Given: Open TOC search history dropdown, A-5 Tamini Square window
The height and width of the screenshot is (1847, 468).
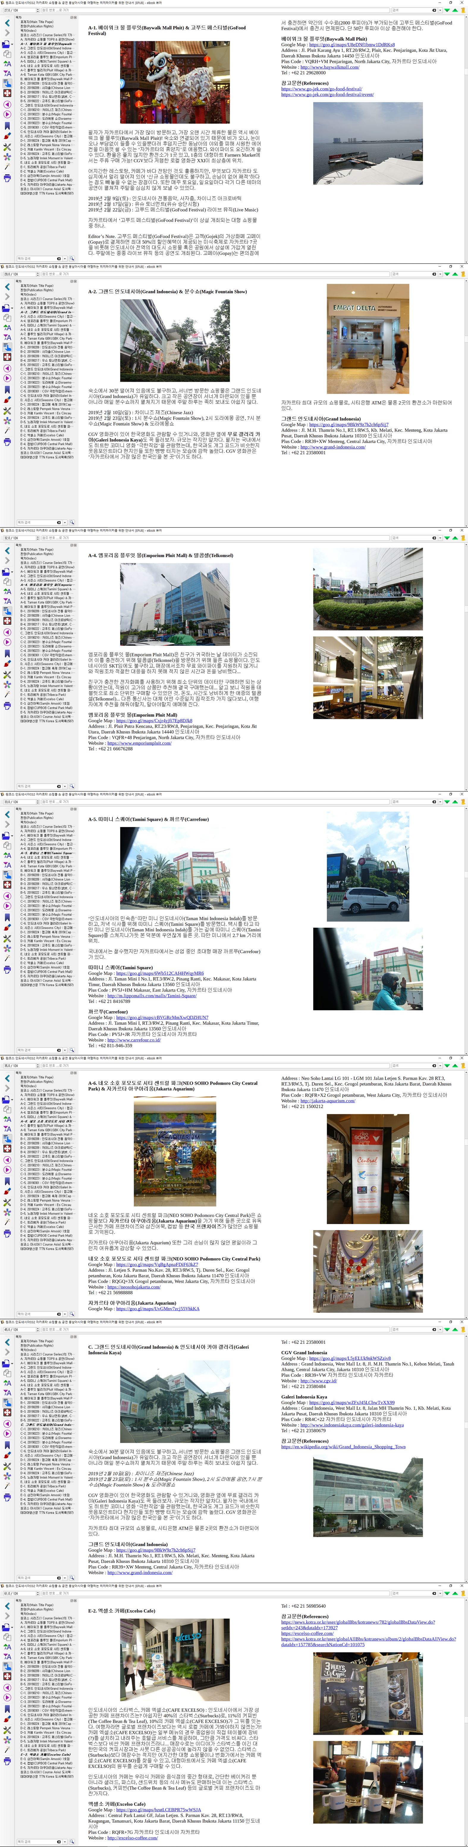Looking at the screenshot, I should [65, 1050].
